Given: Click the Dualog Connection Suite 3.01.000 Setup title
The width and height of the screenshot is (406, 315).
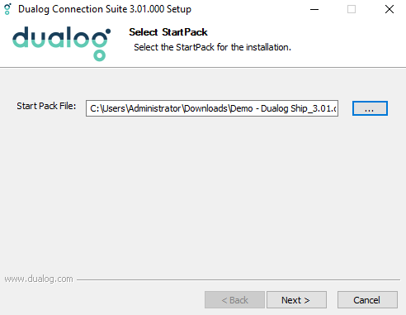Looking at the screenshot, I should pyautogui.click(x=105, y=9).
